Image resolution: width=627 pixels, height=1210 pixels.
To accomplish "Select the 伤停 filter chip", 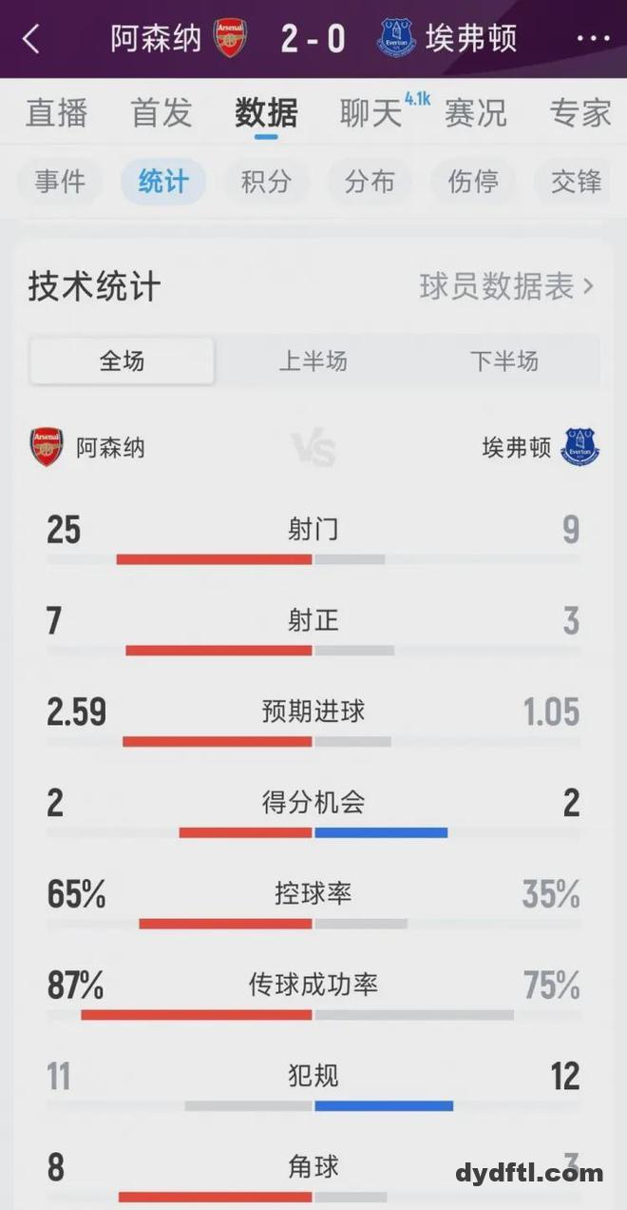I will coord(473,182).
